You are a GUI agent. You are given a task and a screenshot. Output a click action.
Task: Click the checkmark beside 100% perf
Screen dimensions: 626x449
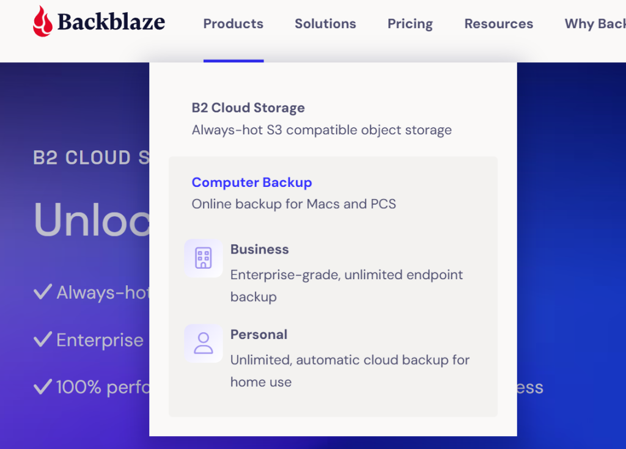[43, 386]
